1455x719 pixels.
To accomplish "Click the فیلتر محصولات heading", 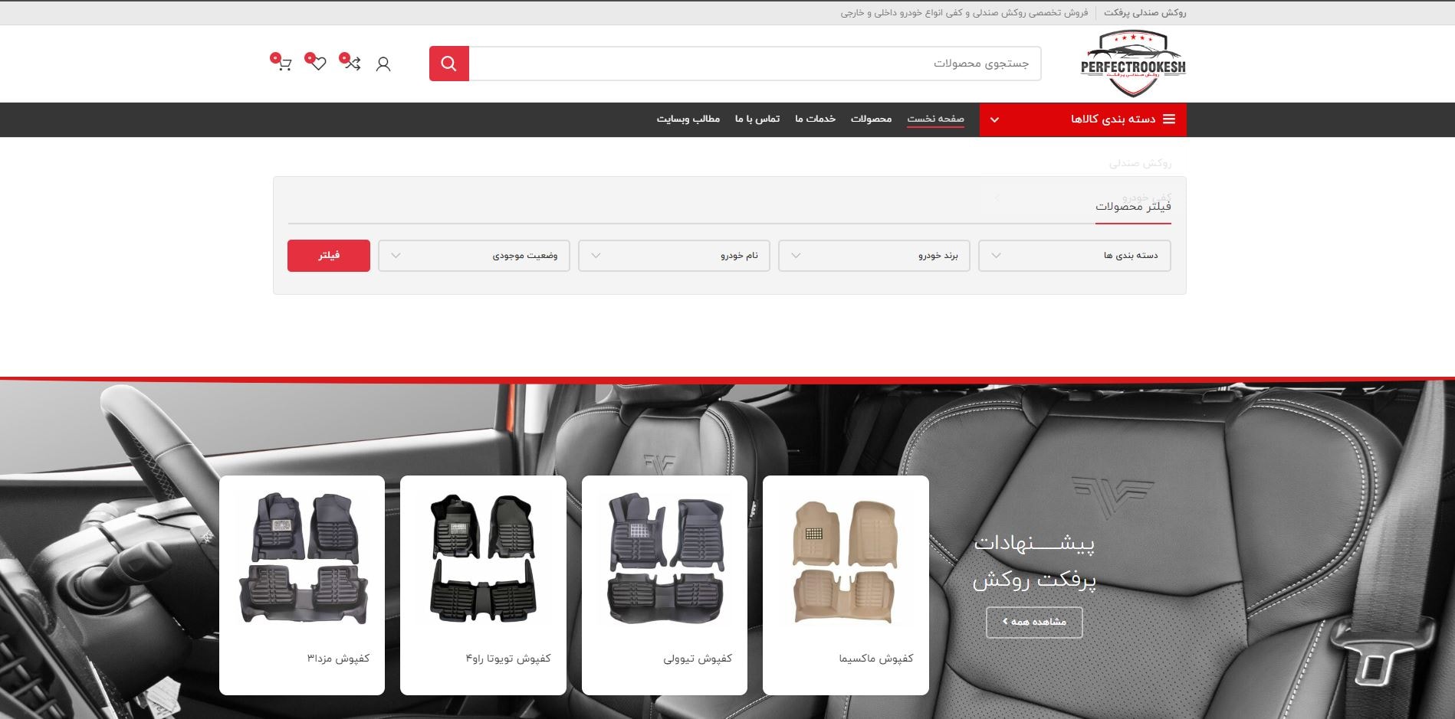I will pyautogui.click(x=1133, y=207).
